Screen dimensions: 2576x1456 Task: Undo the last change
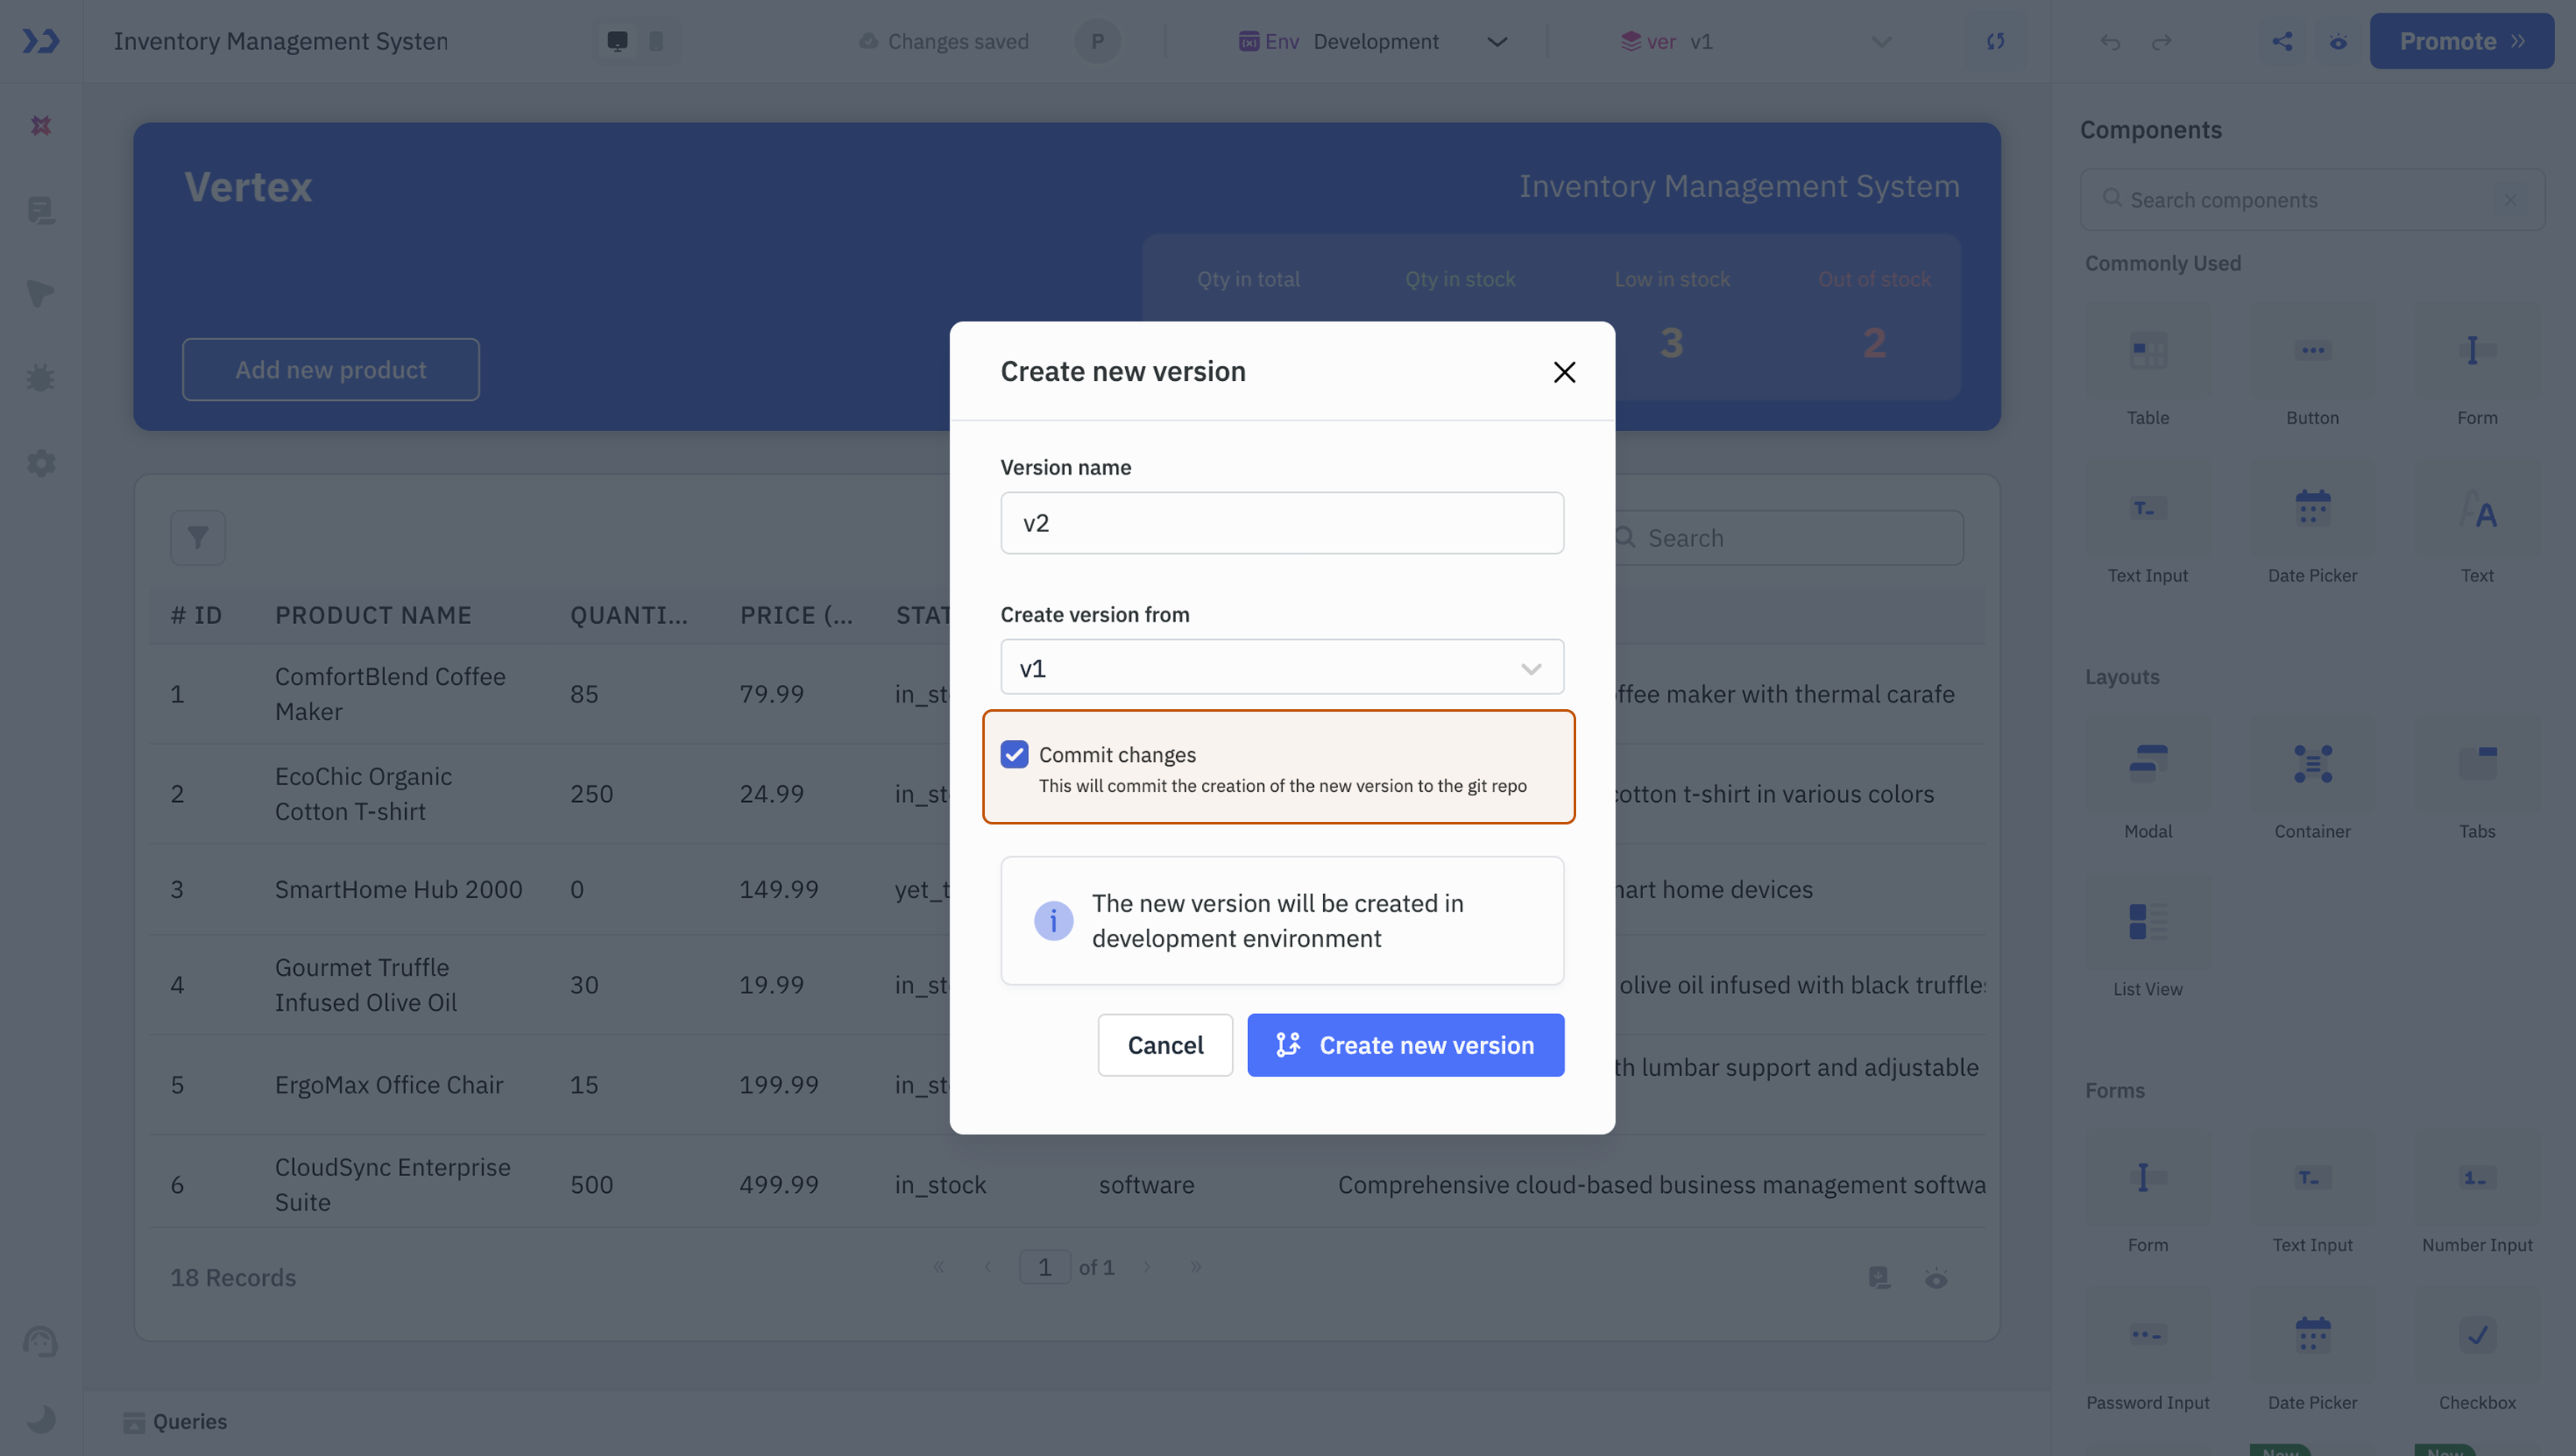(2110, 41)
